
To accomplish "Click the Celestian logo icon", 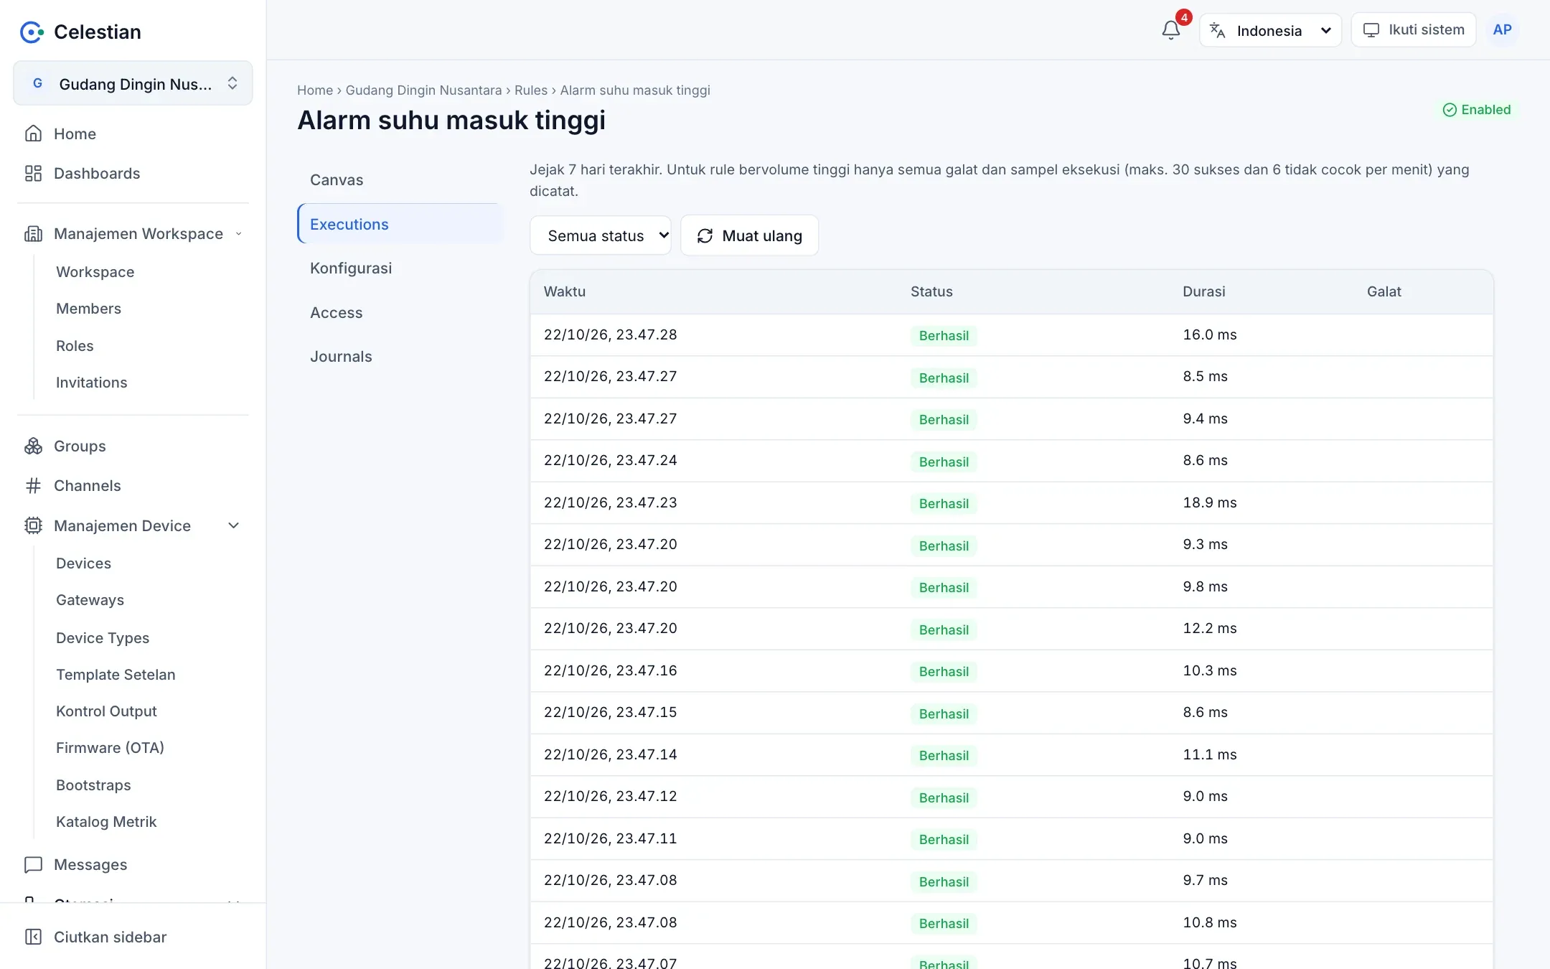I will point(32,32).
